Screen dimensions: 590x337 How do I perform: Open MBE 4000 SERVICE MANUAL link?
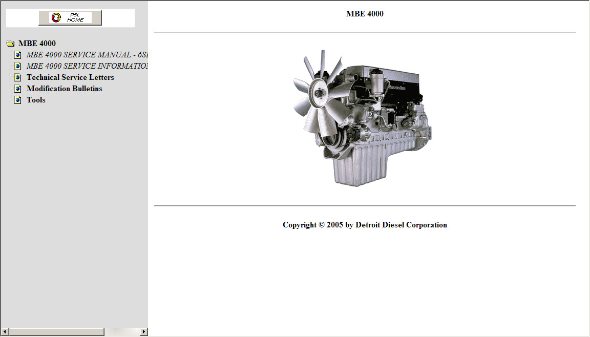tap(87, 55)
